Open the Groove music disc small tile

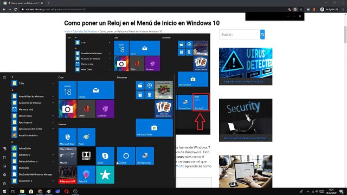[150, 86]
